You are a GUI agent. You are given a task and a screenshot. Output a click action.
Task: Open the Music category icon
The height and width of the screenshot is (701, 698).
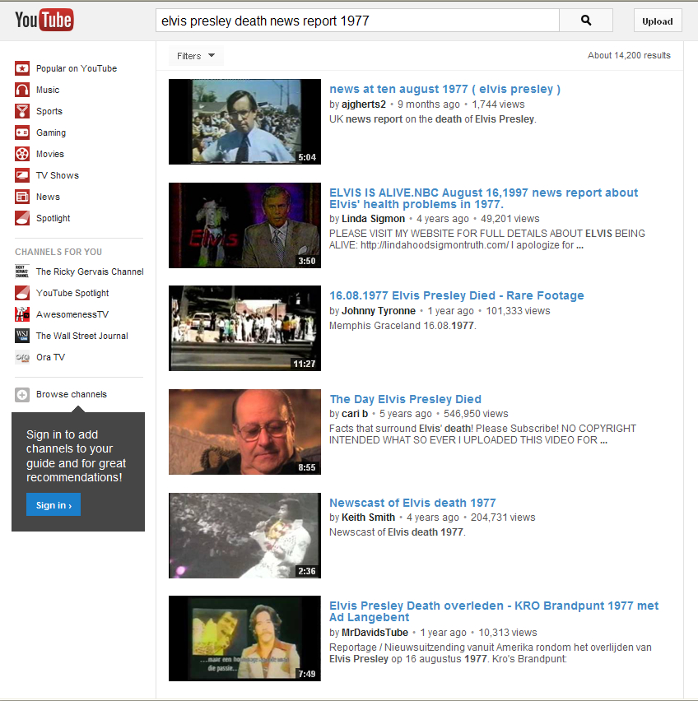point(22,90)
